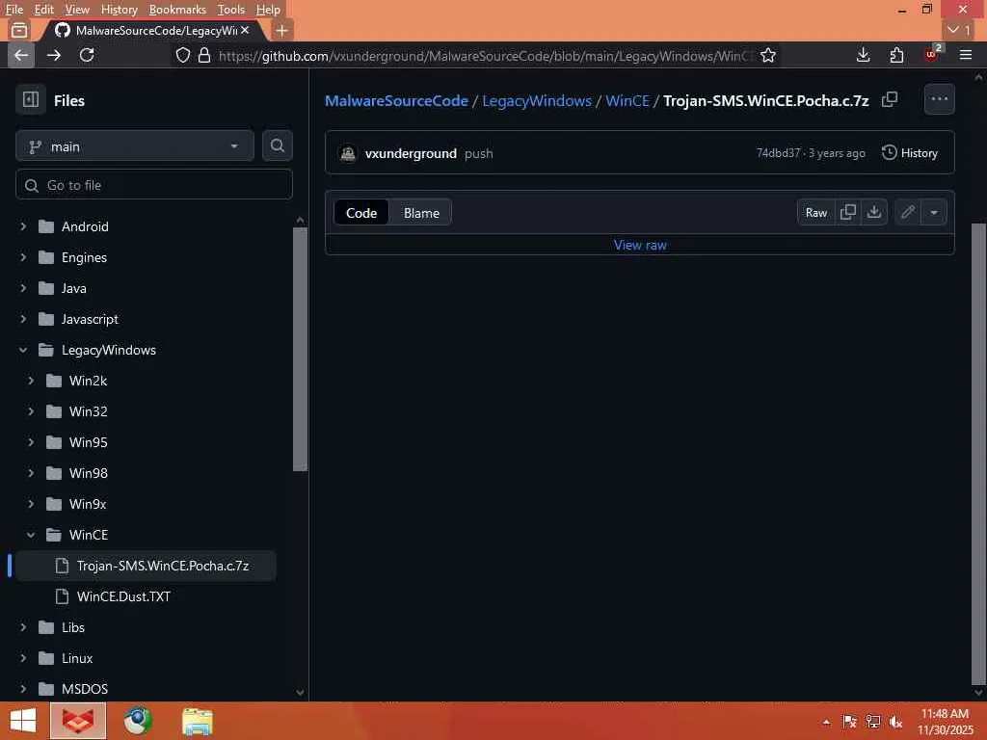This screenshot has height=740, width=987.
Task: Open the File menu
Action: [x=13, y=10]
